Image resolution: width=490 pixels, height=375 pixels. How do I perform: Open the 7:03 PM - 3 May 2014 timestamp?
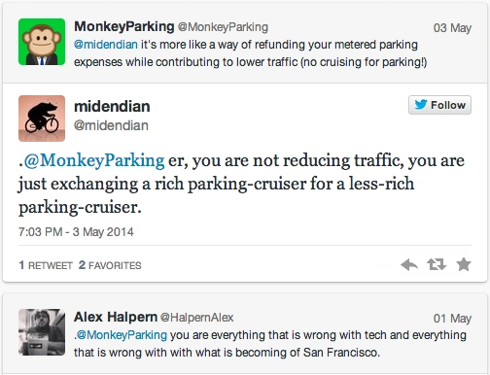click(76, 232)
